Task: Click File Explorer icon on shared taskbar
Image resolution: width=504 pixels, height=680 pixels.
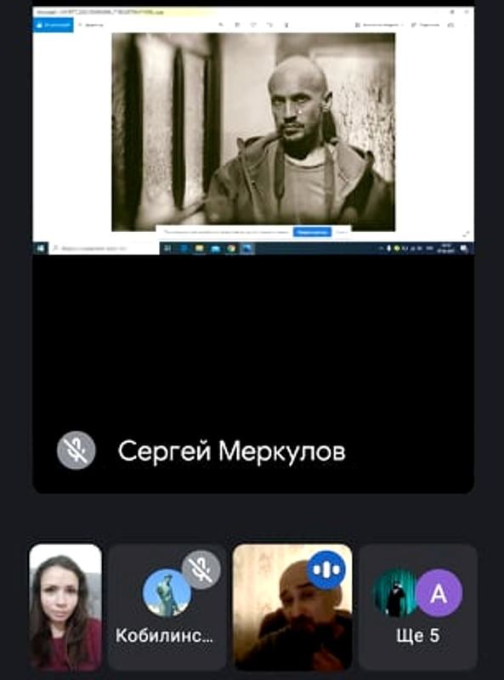Action: [199, 248]
